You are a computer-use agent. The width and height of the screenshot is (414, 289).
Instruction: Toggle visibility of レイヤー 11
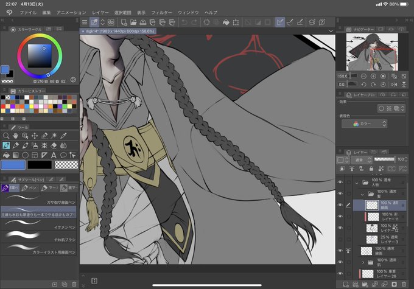point(340,216)
